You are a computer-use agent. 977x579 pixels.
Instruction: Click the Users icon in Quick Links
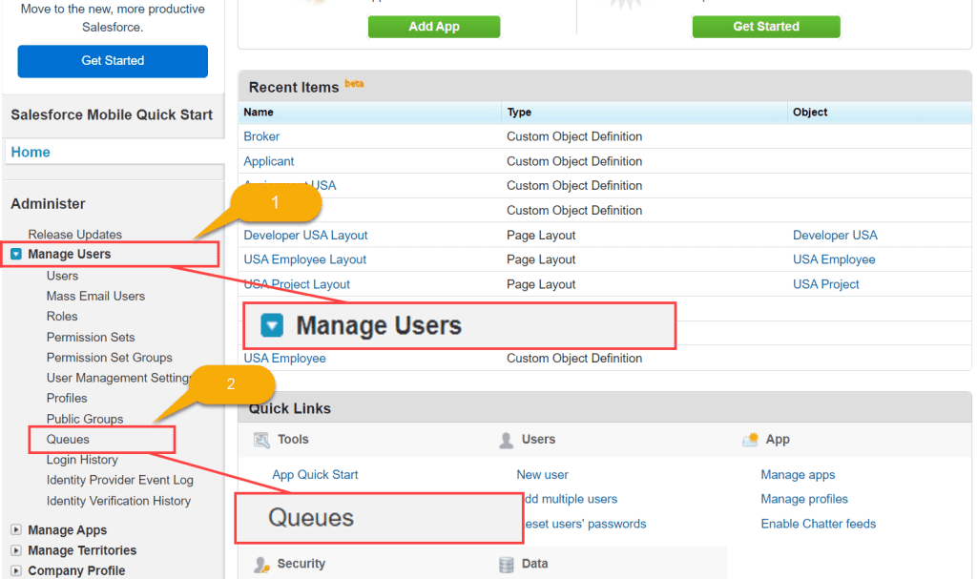click(506, 439)
